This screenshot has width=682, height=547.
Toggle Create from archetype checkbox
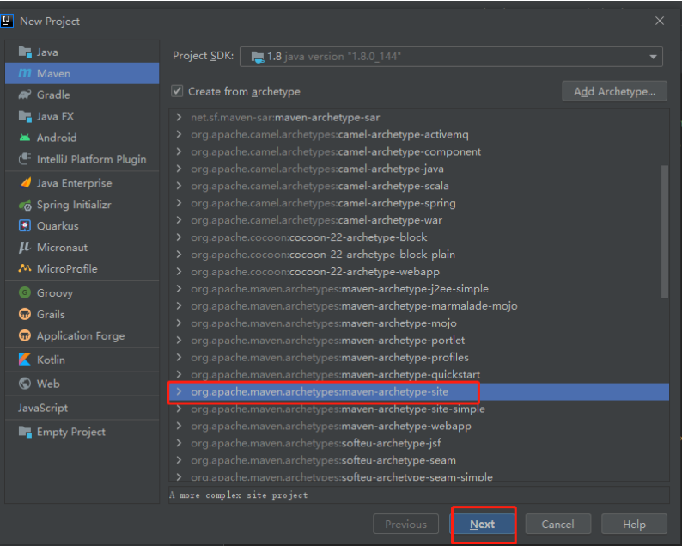[177, 91]
